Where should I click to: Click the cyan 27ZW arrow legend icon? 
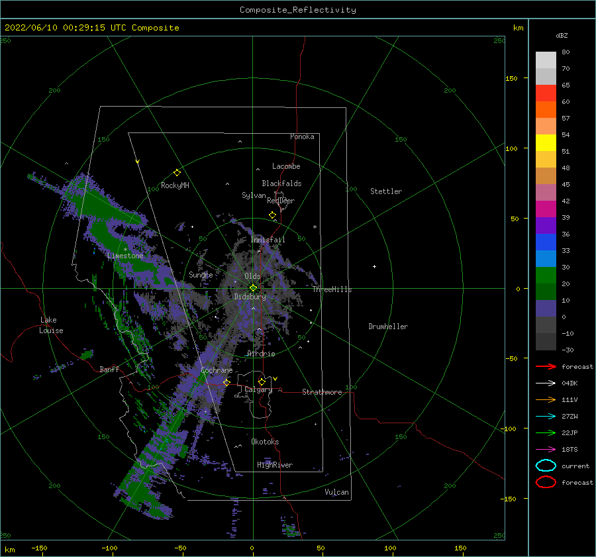[546, 417]
